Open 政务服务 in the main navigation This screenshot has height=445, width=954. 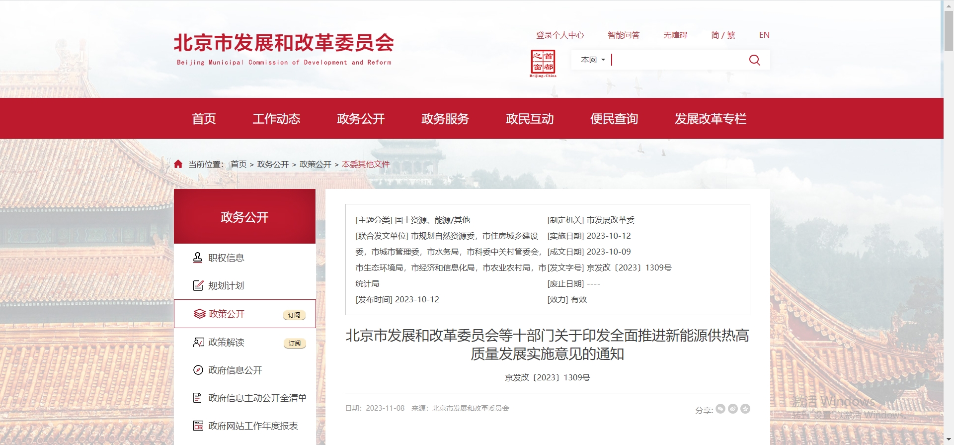[x=445, y=119]
